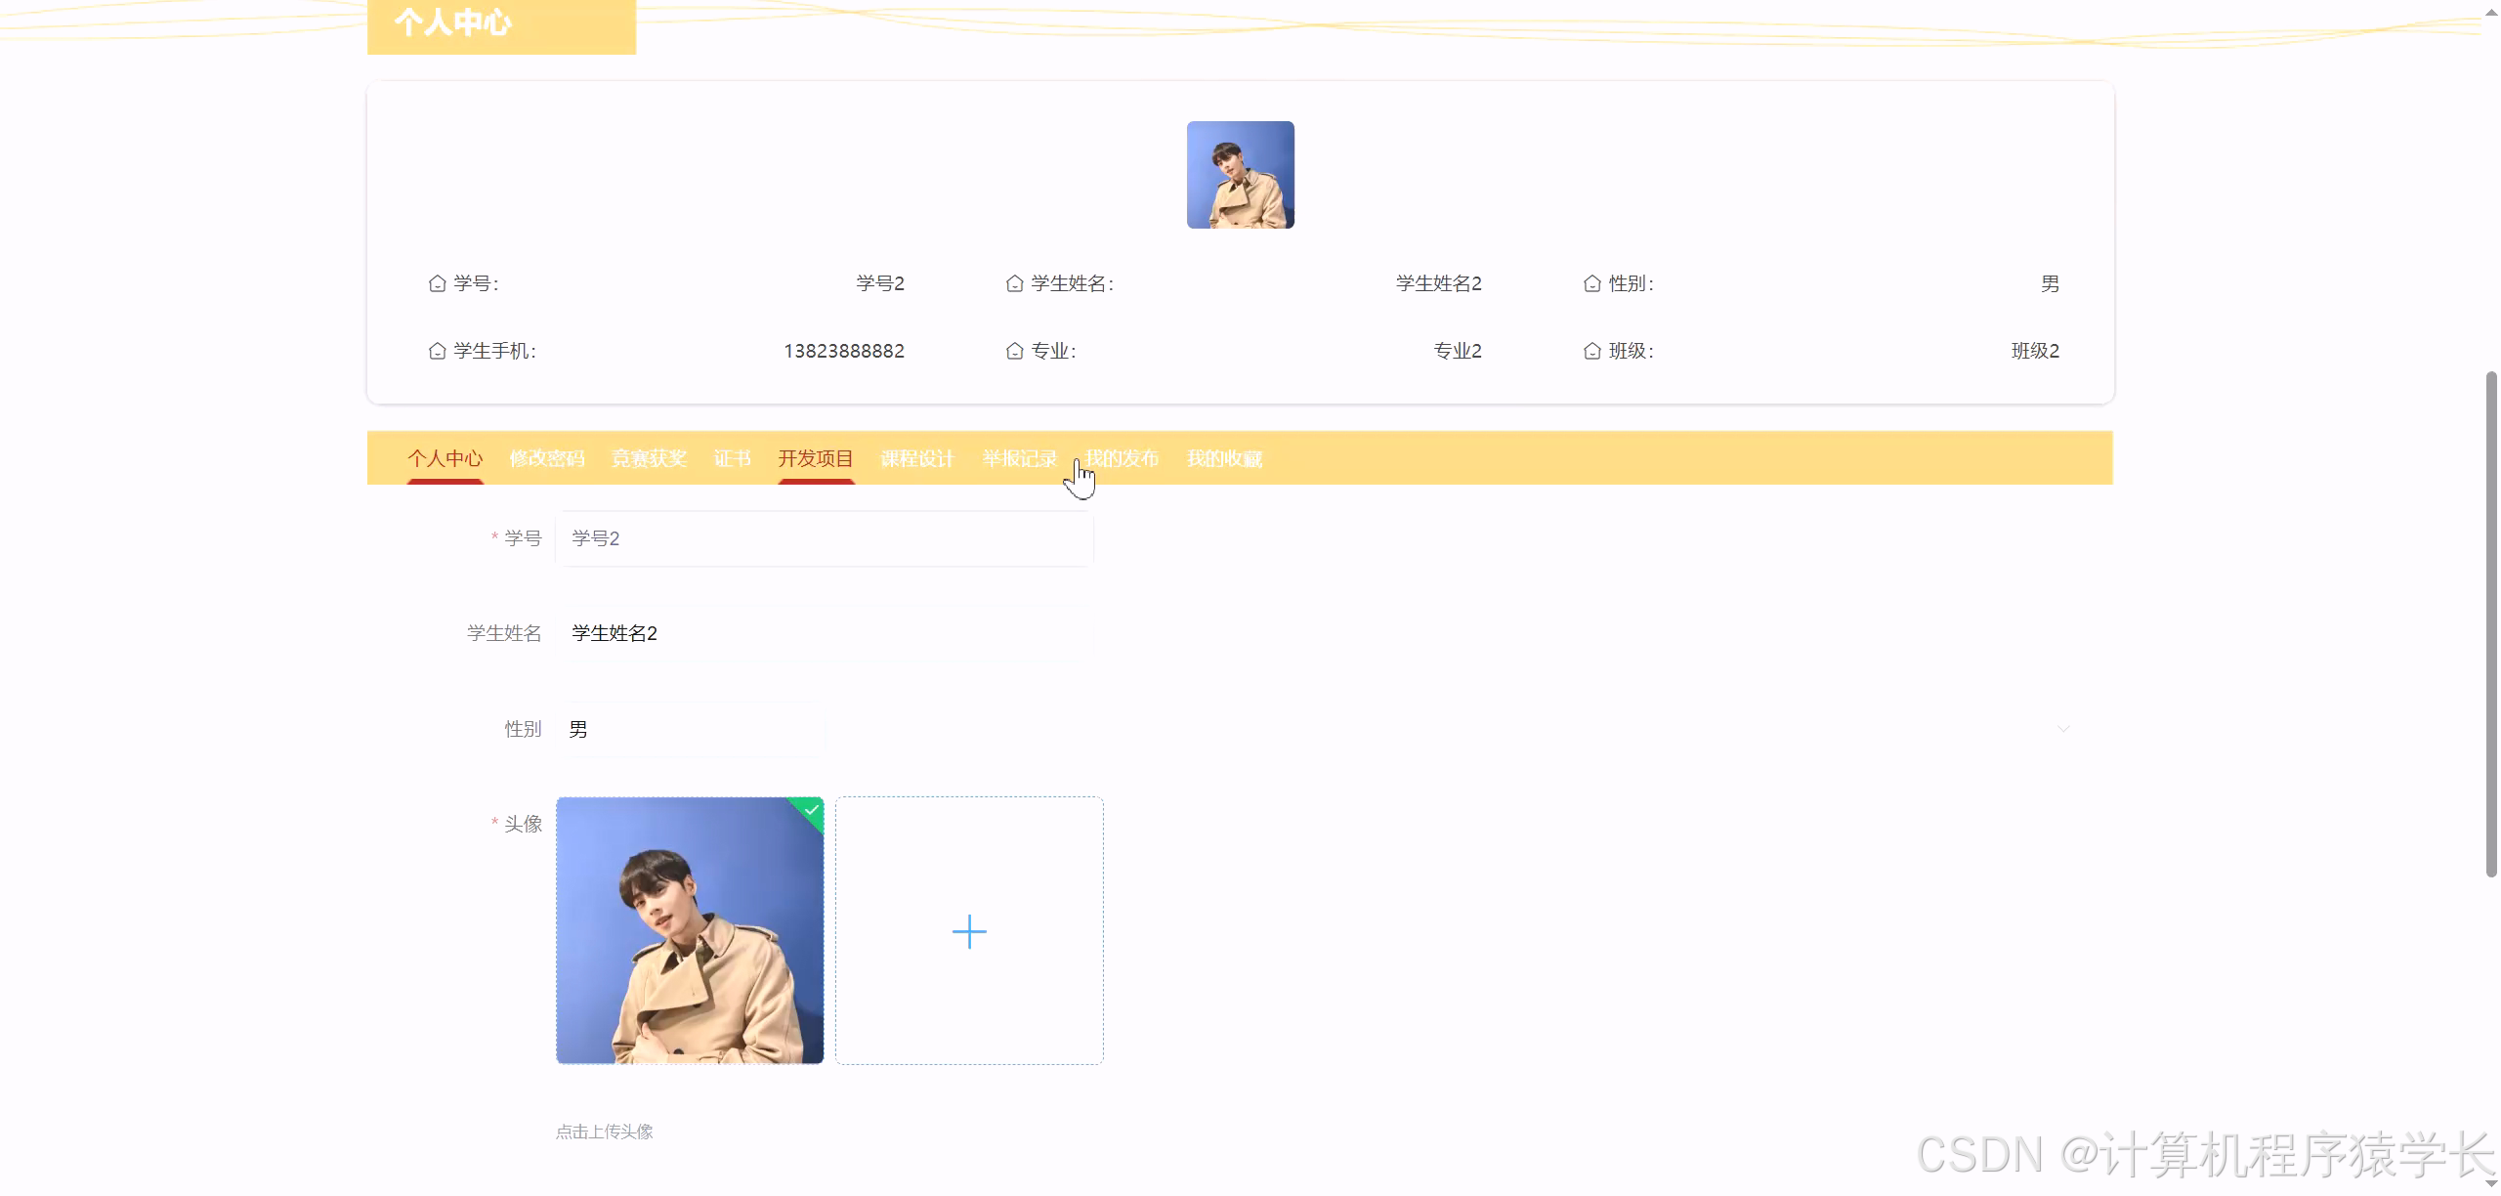The image size is (2501, 1196).
Task: Click the house icon beside 学生姓名 label
Action: coord(1013,283)
